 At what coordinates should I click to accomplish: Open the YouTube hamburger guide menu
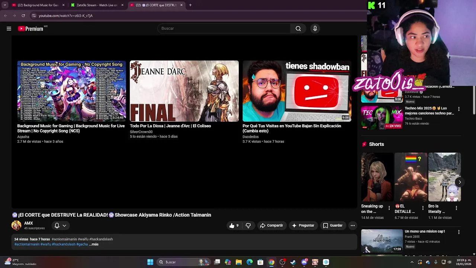coord(9,29)
